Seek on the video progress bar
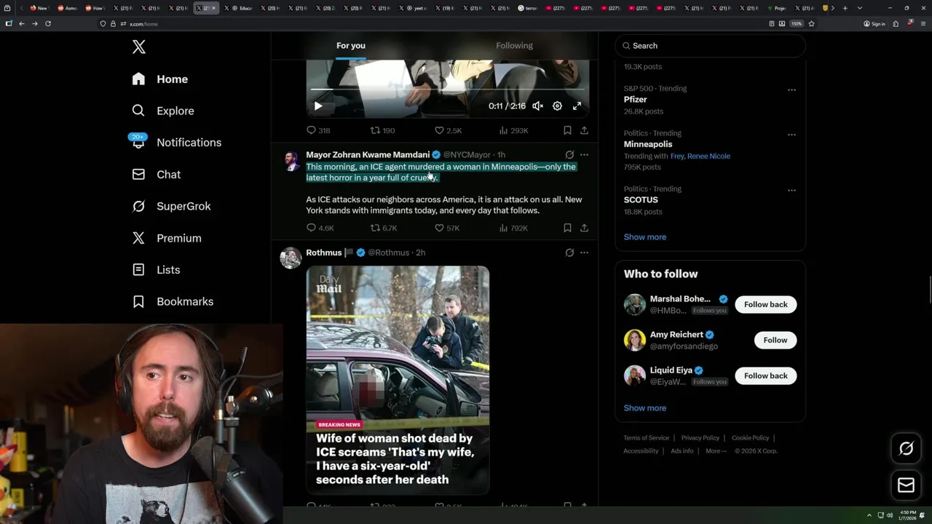The height and width of the screenshot is (524, 932). click(x=448, y=90)
